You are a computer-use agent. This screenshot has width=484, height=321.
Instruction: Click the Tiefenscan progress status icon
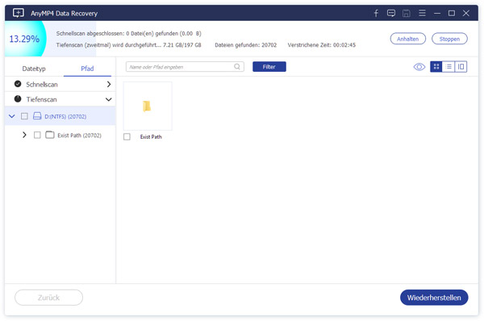point(18,98)
